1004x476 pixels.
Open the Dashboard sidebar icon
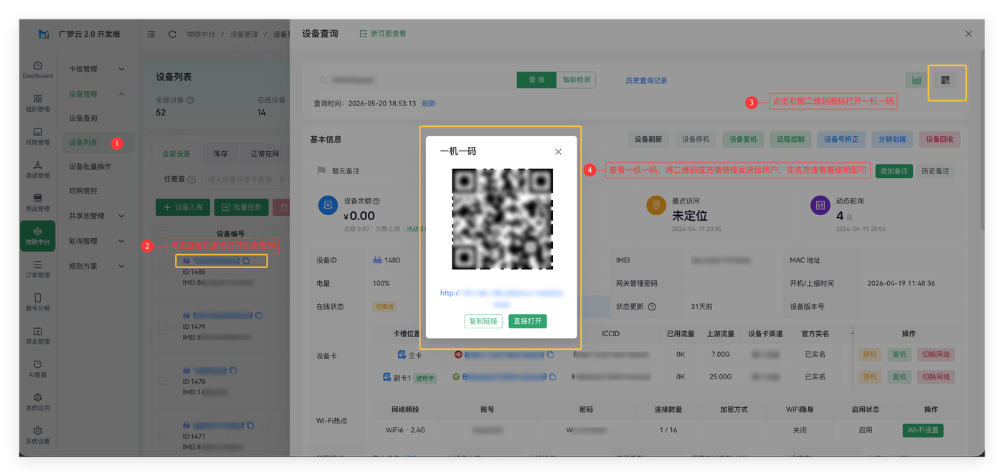[37, 70]
